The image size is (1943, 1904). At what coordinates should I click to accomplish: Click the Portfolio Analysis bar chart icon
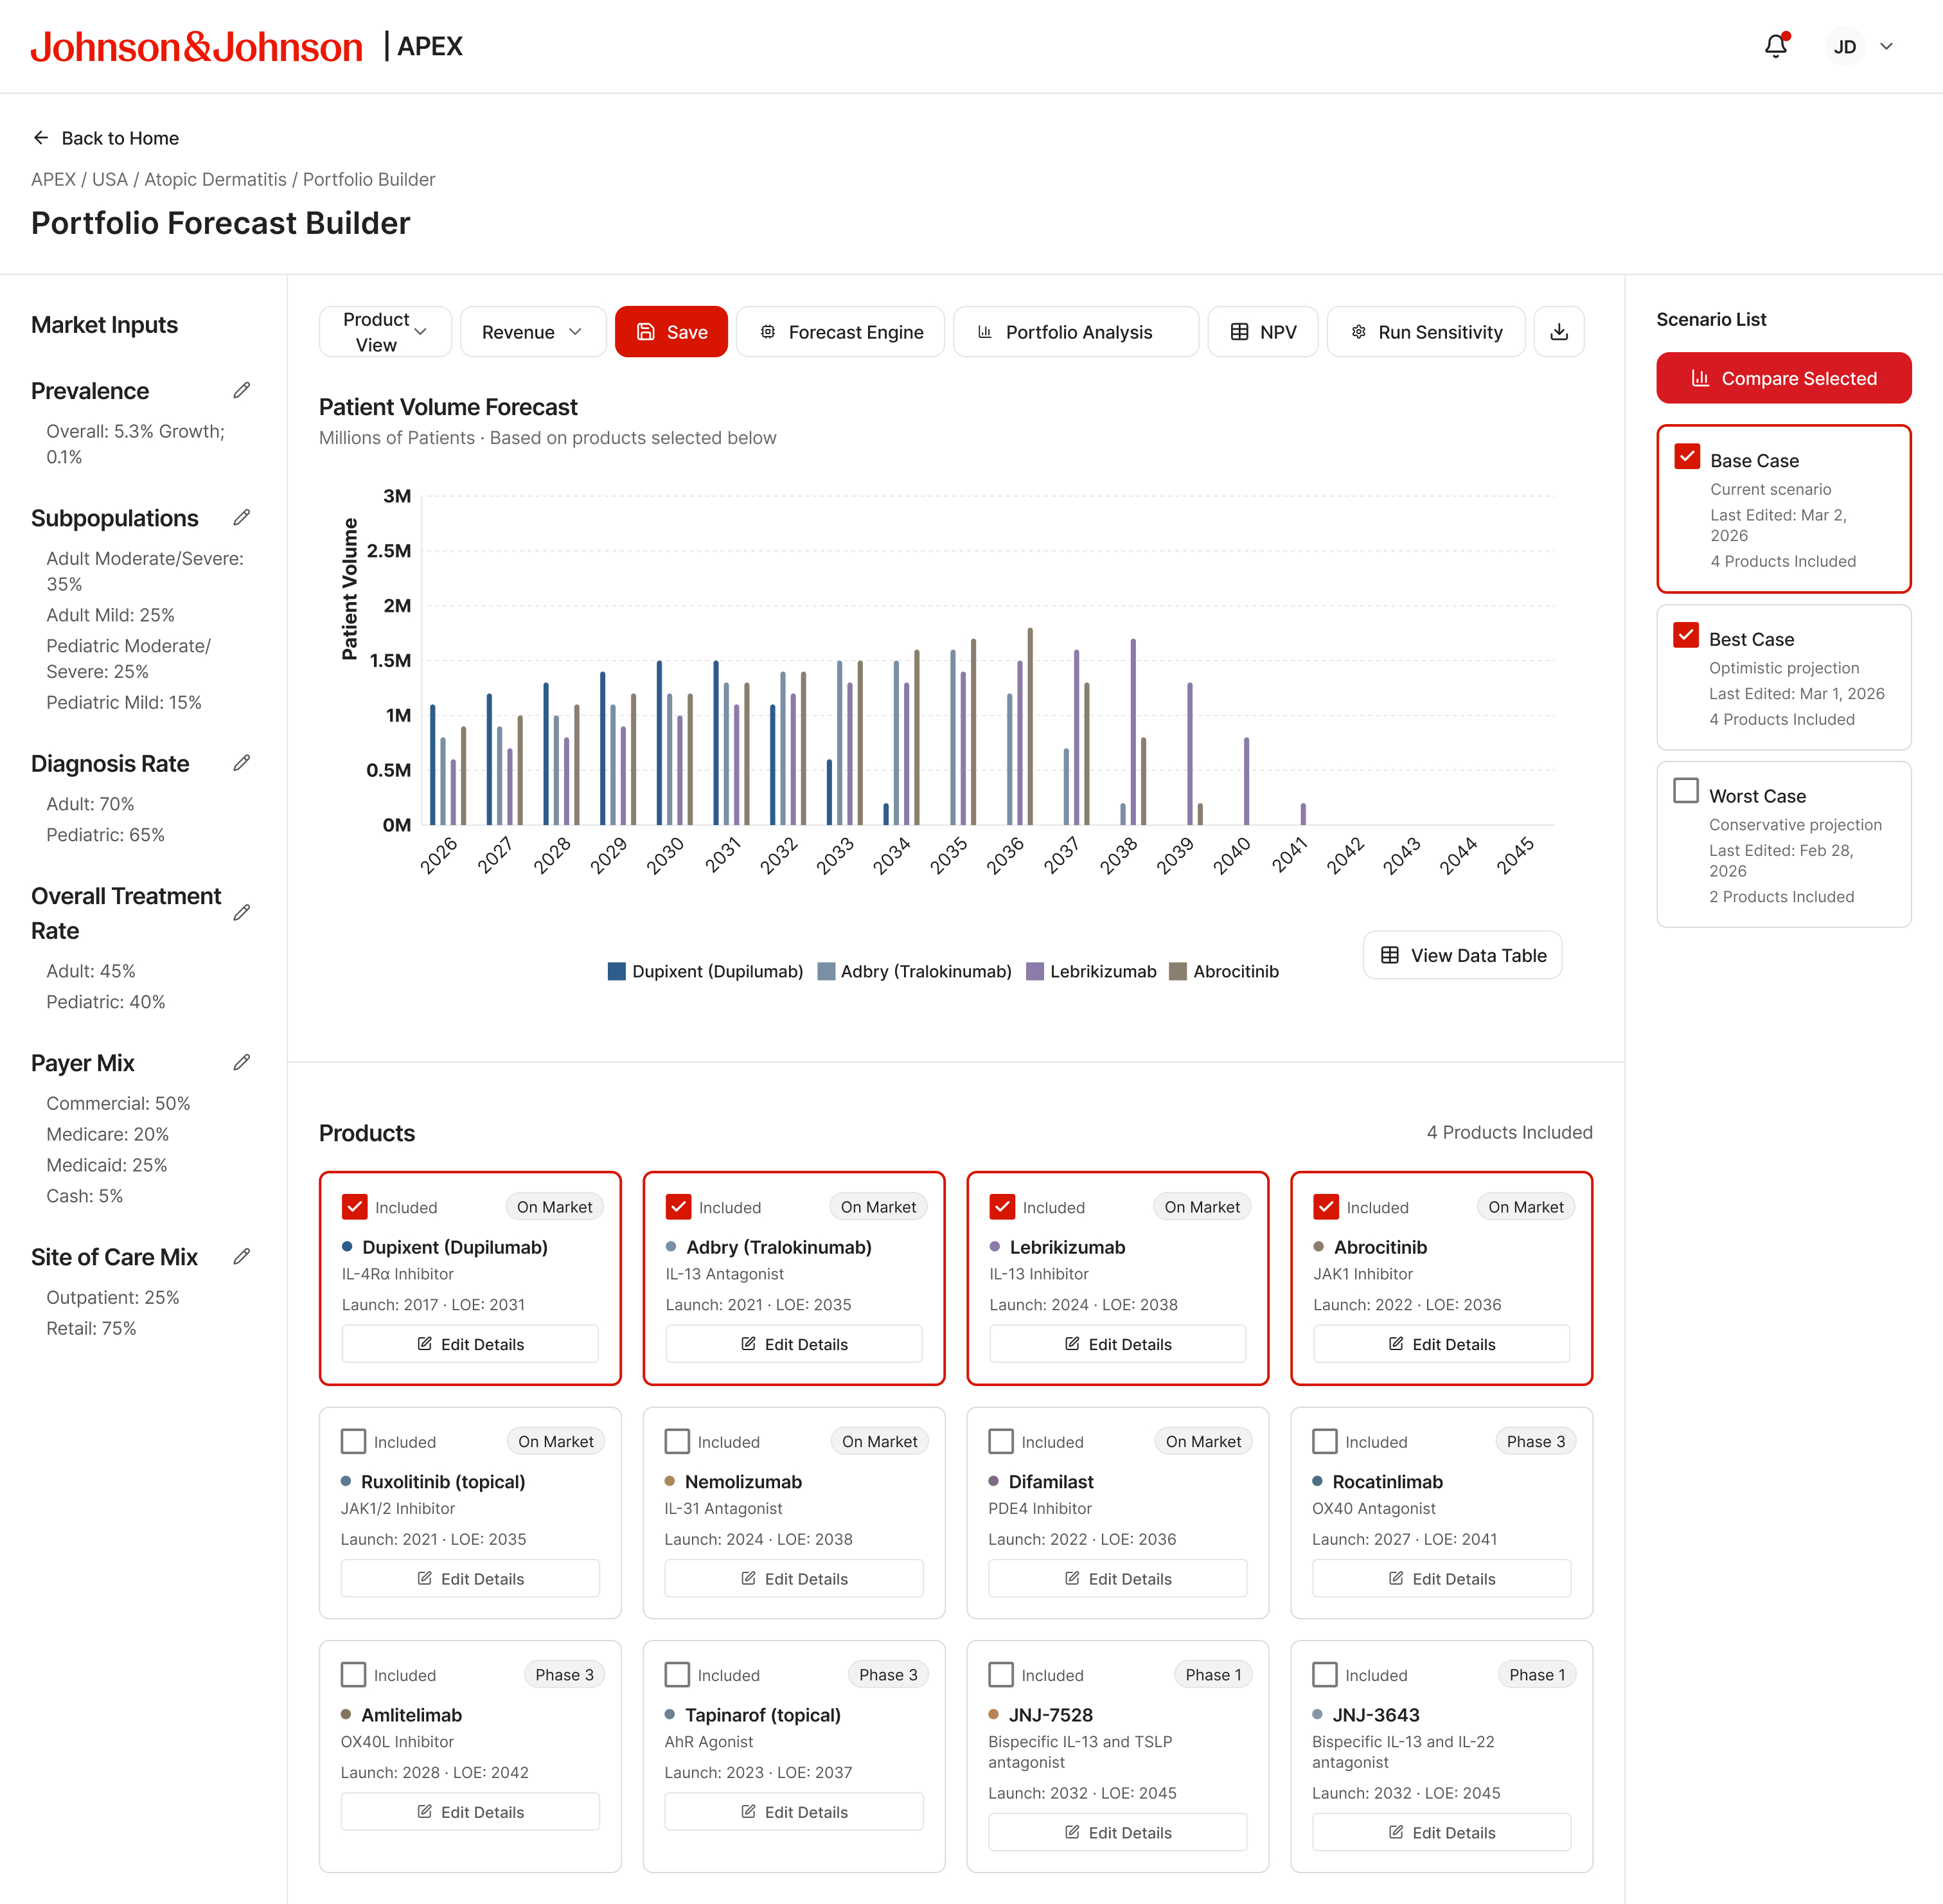tap(985, 332)
